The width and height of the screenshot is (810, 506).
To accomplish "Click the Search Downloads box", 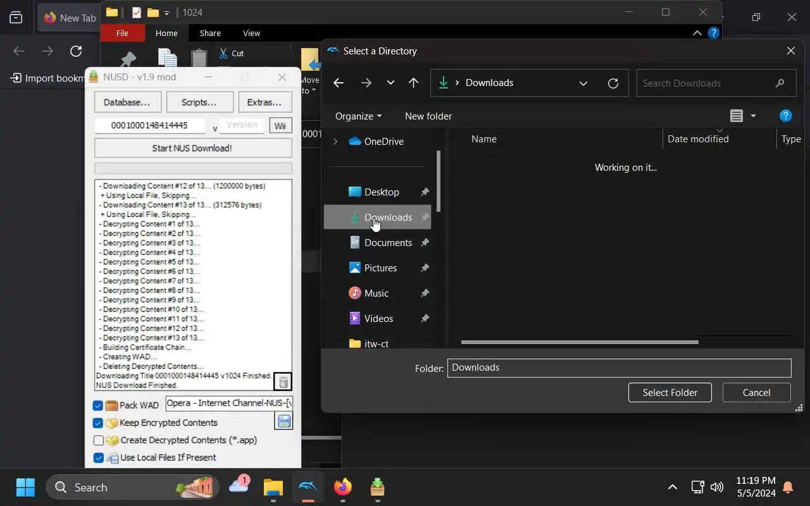I will [x=716, y=83].
